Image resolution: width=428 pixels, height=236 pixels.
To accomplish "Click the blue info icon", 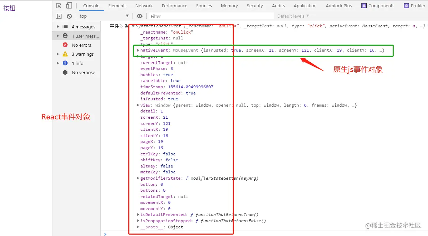I will [65, 63].
